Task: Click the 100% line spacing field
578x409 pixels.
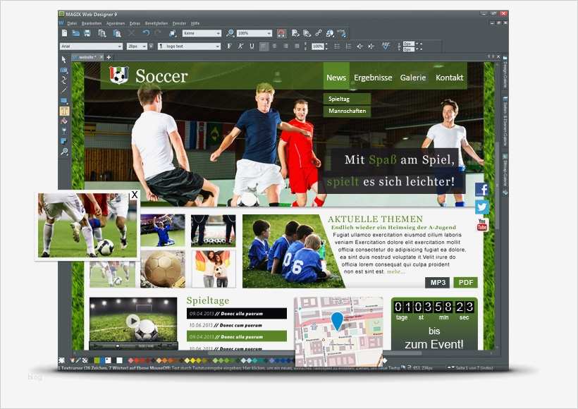Action: pos(317,46)
